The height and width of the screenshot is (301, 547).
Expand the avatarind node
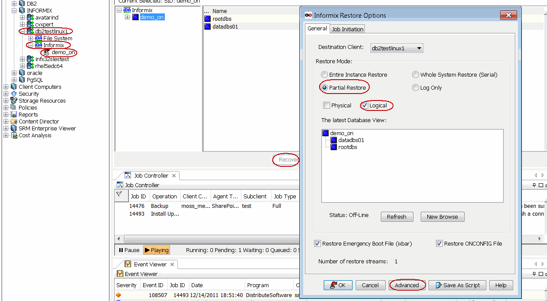pyautogui.click(x=23, y=17)
